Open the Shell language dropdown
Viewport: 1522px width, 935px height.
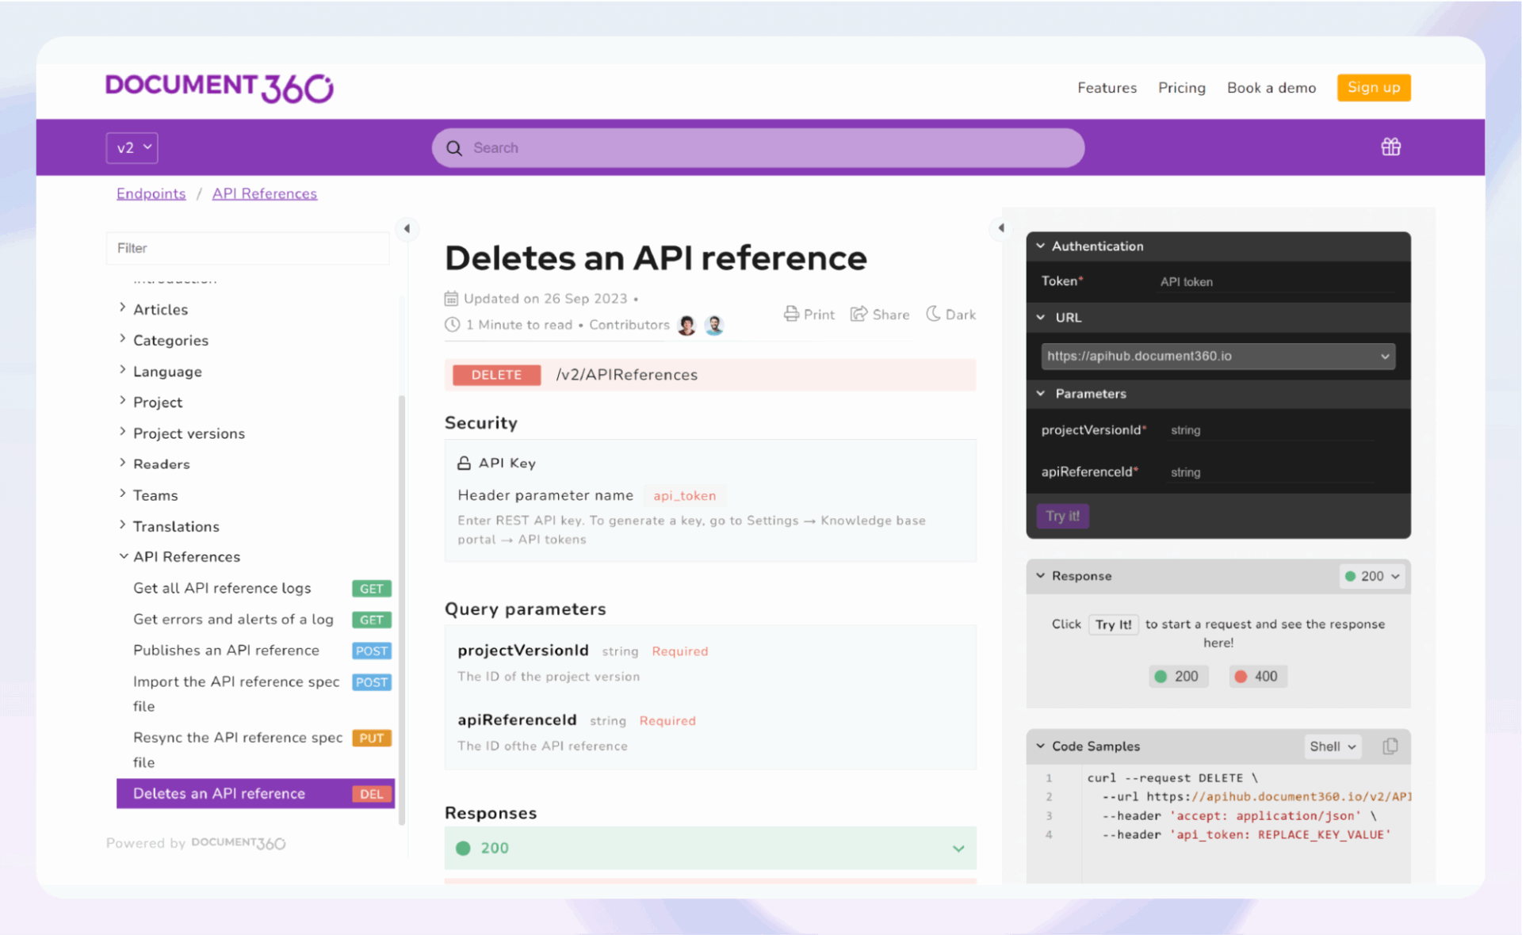[x=1332, y=746]
